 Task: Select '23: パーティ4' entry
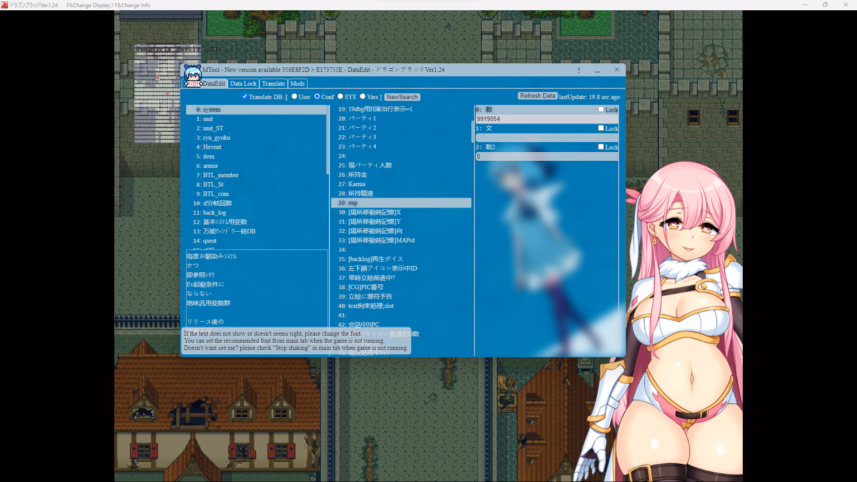click(401, 147)
